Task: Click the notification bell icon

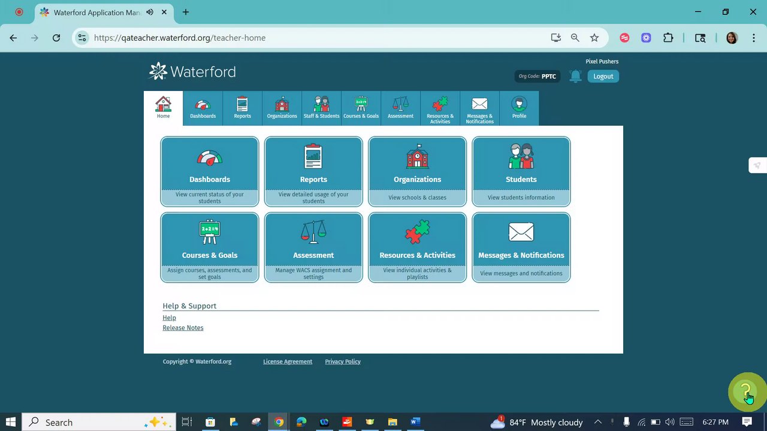Action: click(x=575, y=76)
